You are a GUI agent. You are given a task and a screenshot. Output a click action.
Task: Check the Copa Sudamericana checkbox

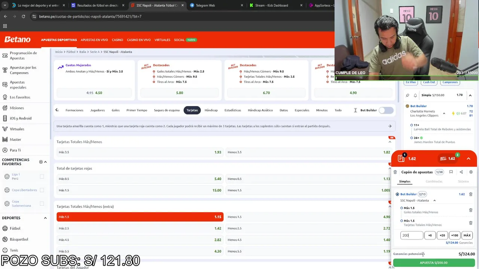tap(42, 204)
